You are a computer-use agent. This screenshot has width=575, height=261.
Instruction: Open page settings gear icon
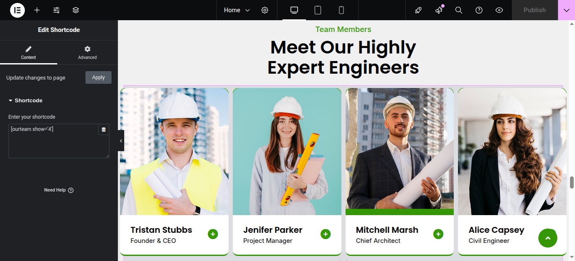(x=265, y=10)
